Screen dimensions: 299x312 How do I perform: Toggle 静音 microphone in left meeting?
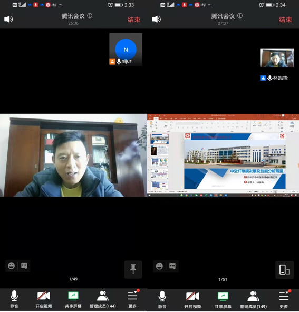(14, 299)
